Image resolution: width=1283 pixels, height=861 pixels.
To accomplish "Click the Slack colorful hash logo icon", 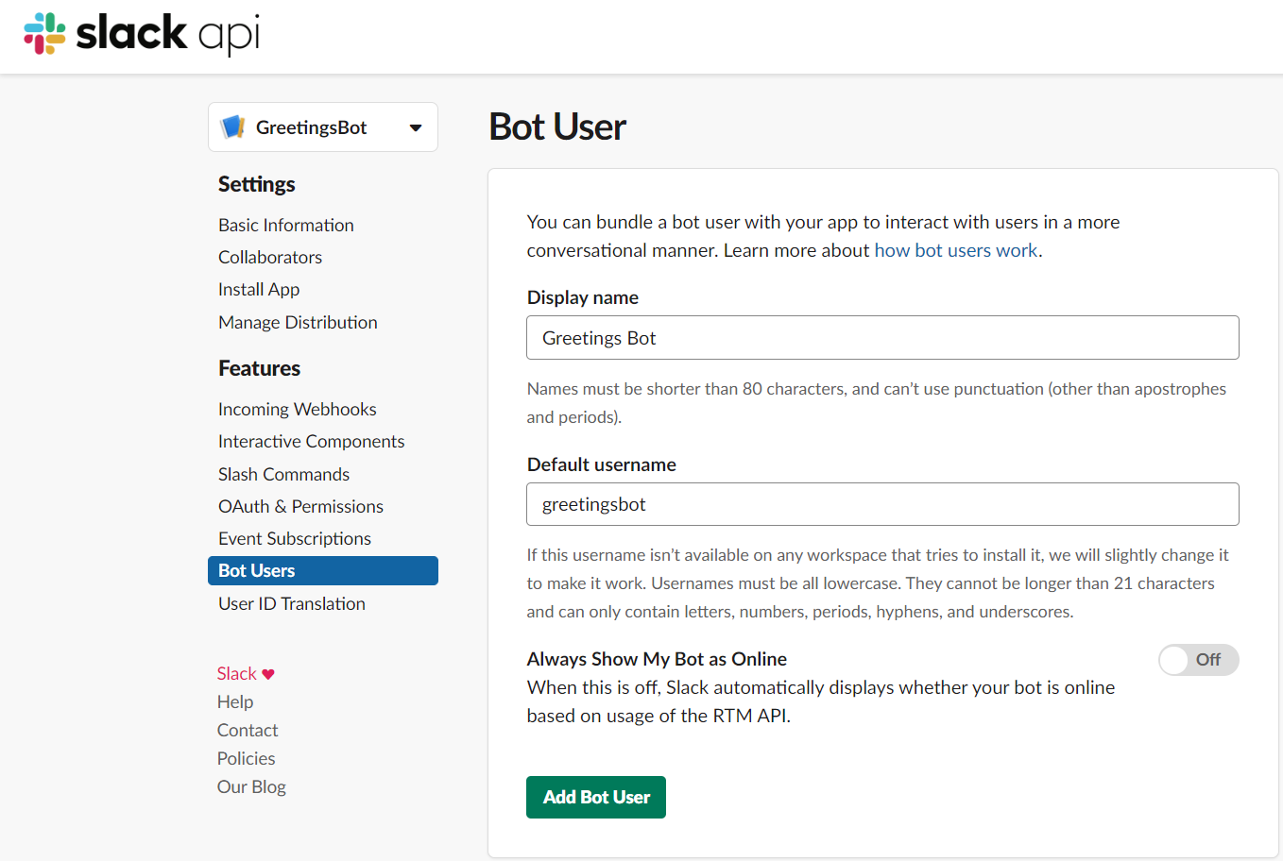I will [x=44, y=33].
